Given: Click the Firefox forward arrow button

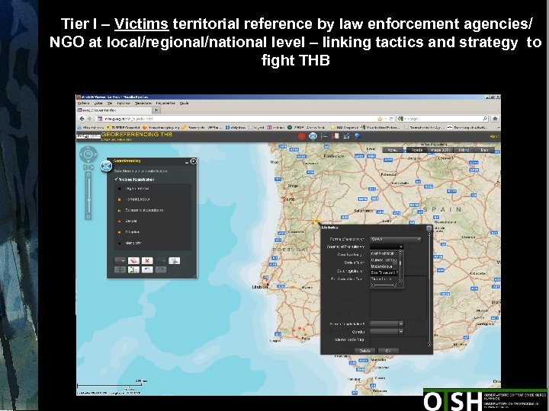Looking at the screenshot, I should (x=90, y=119).
